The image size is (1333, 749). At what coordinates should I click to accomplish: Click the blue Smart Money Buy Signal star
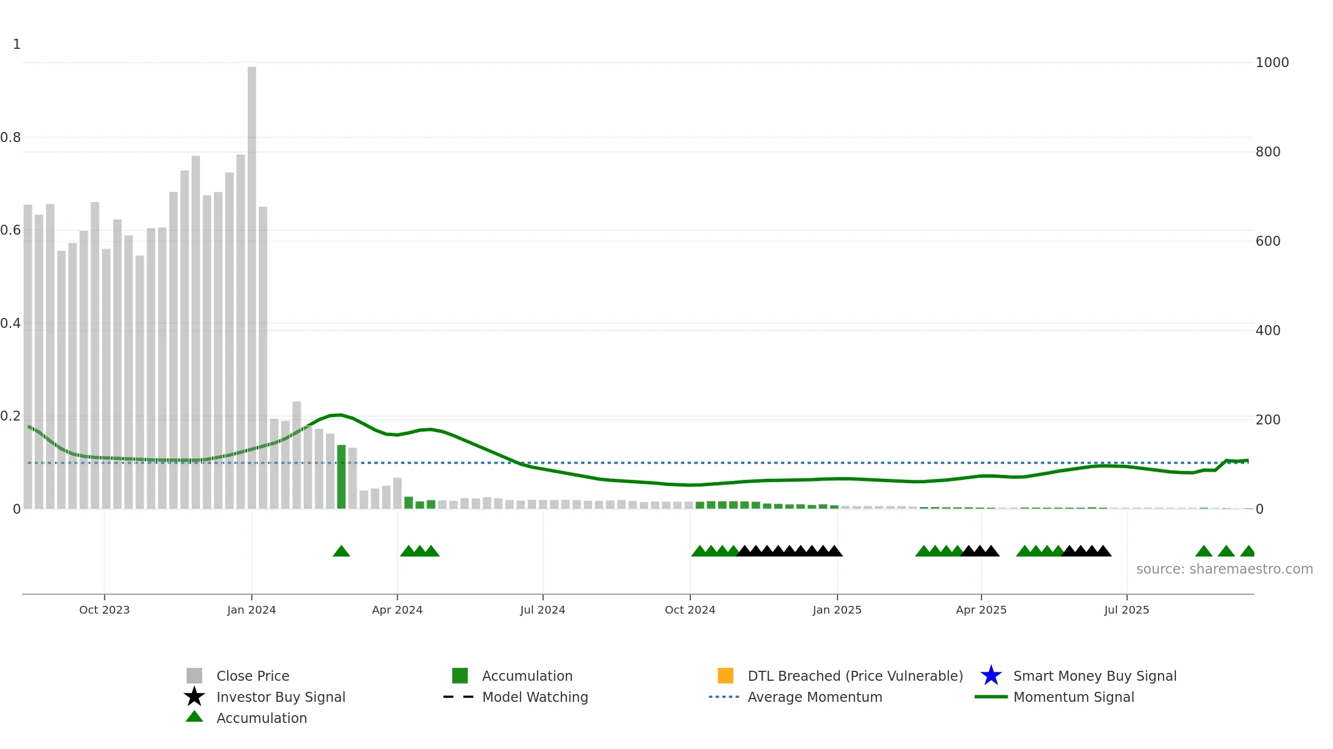(991, 676)
